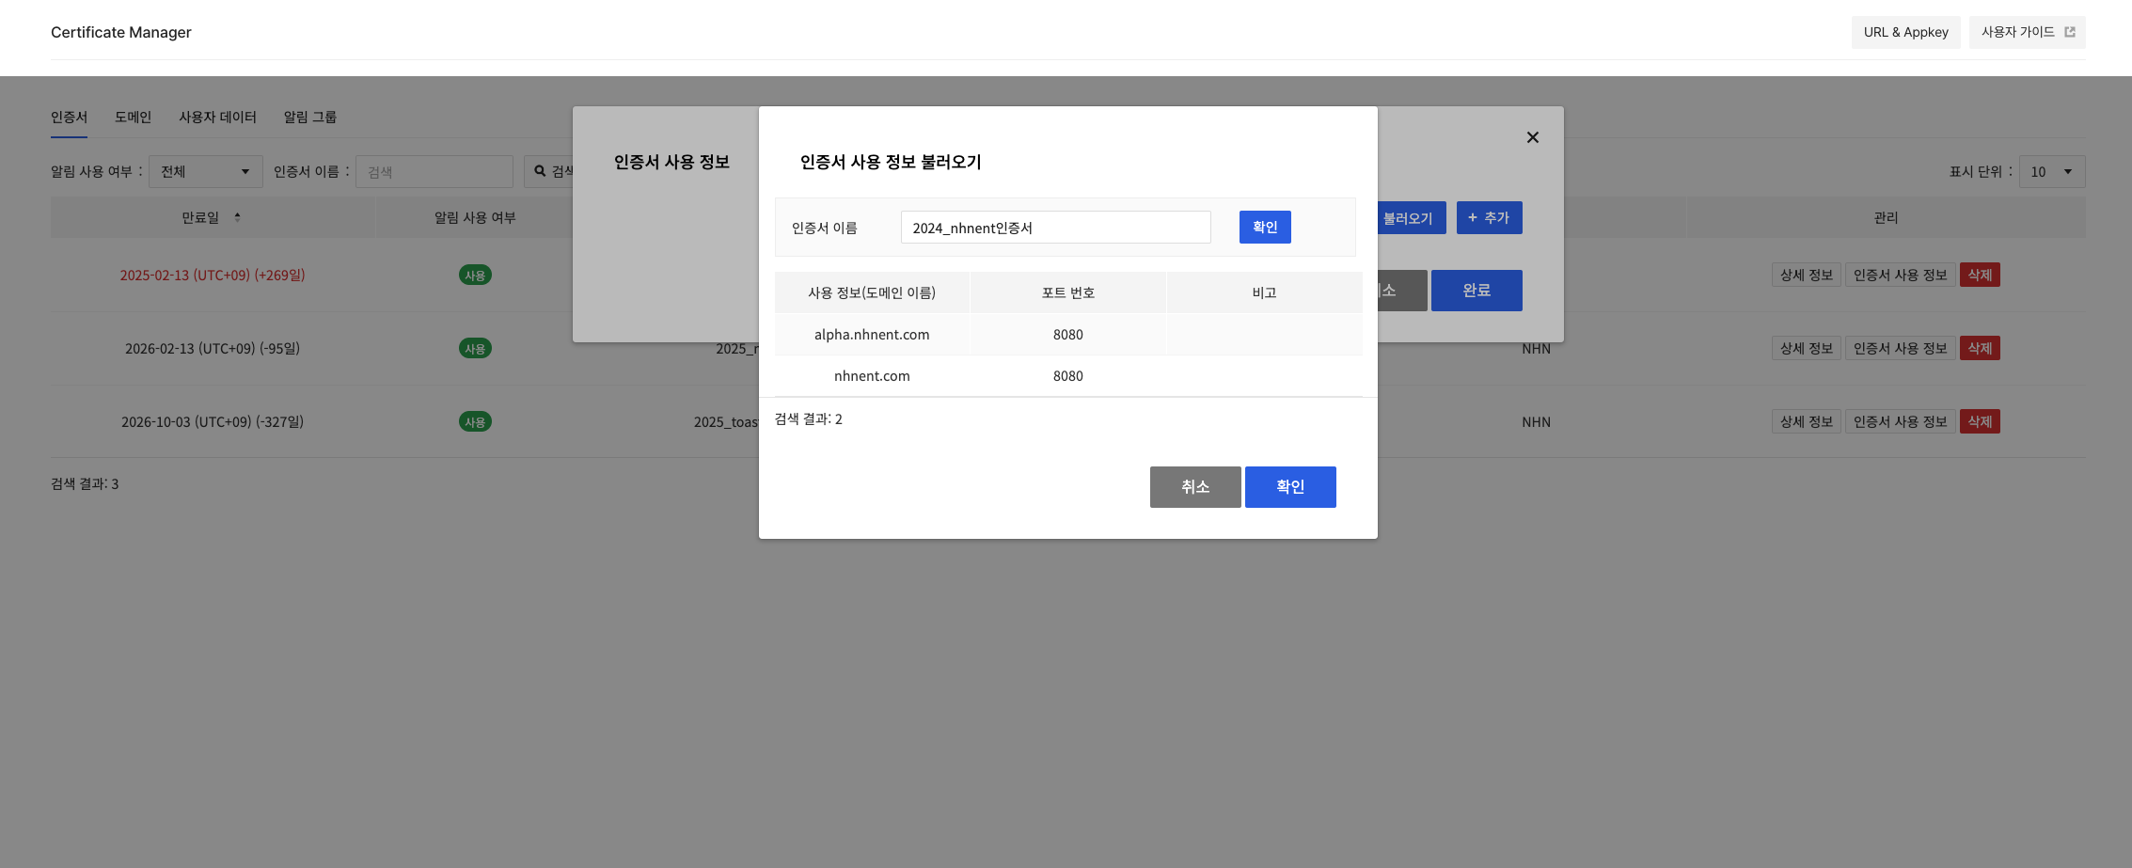Click the URL & Appkey button
This screenshot has width=2132, height=868.
[1905, 32]
